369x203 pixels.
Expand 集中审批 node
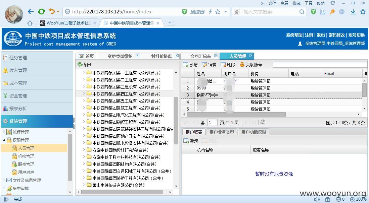point(4,188)
